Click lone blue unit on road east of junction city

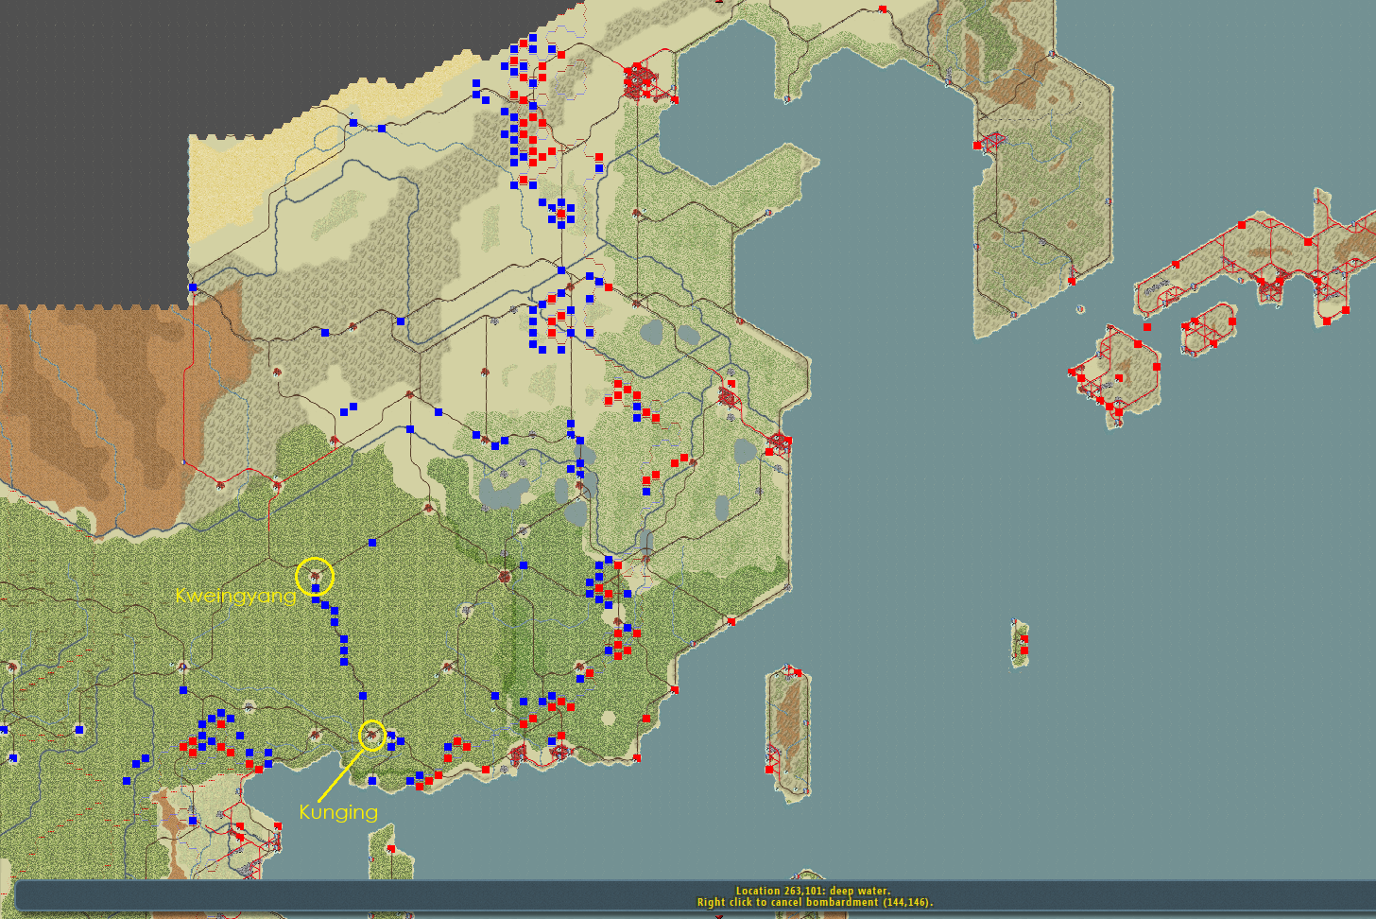click(524, 565)
